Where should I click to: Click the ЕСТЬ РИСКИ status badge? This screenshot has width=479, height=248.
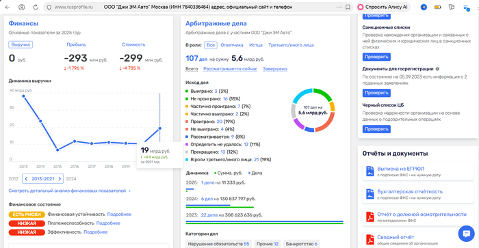pyautogui.click(x=27, y=215)
